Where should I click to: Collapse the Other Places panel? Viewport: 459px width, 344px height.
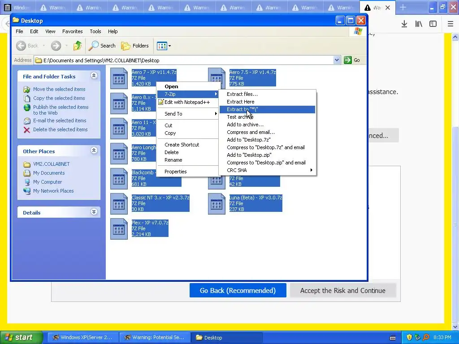94,150
